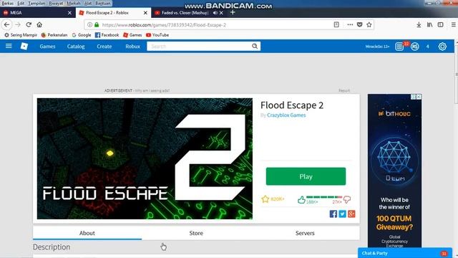Go to Catalog in Roblox navbar
This screenshot has height=258, width=458.
point(76,47)
